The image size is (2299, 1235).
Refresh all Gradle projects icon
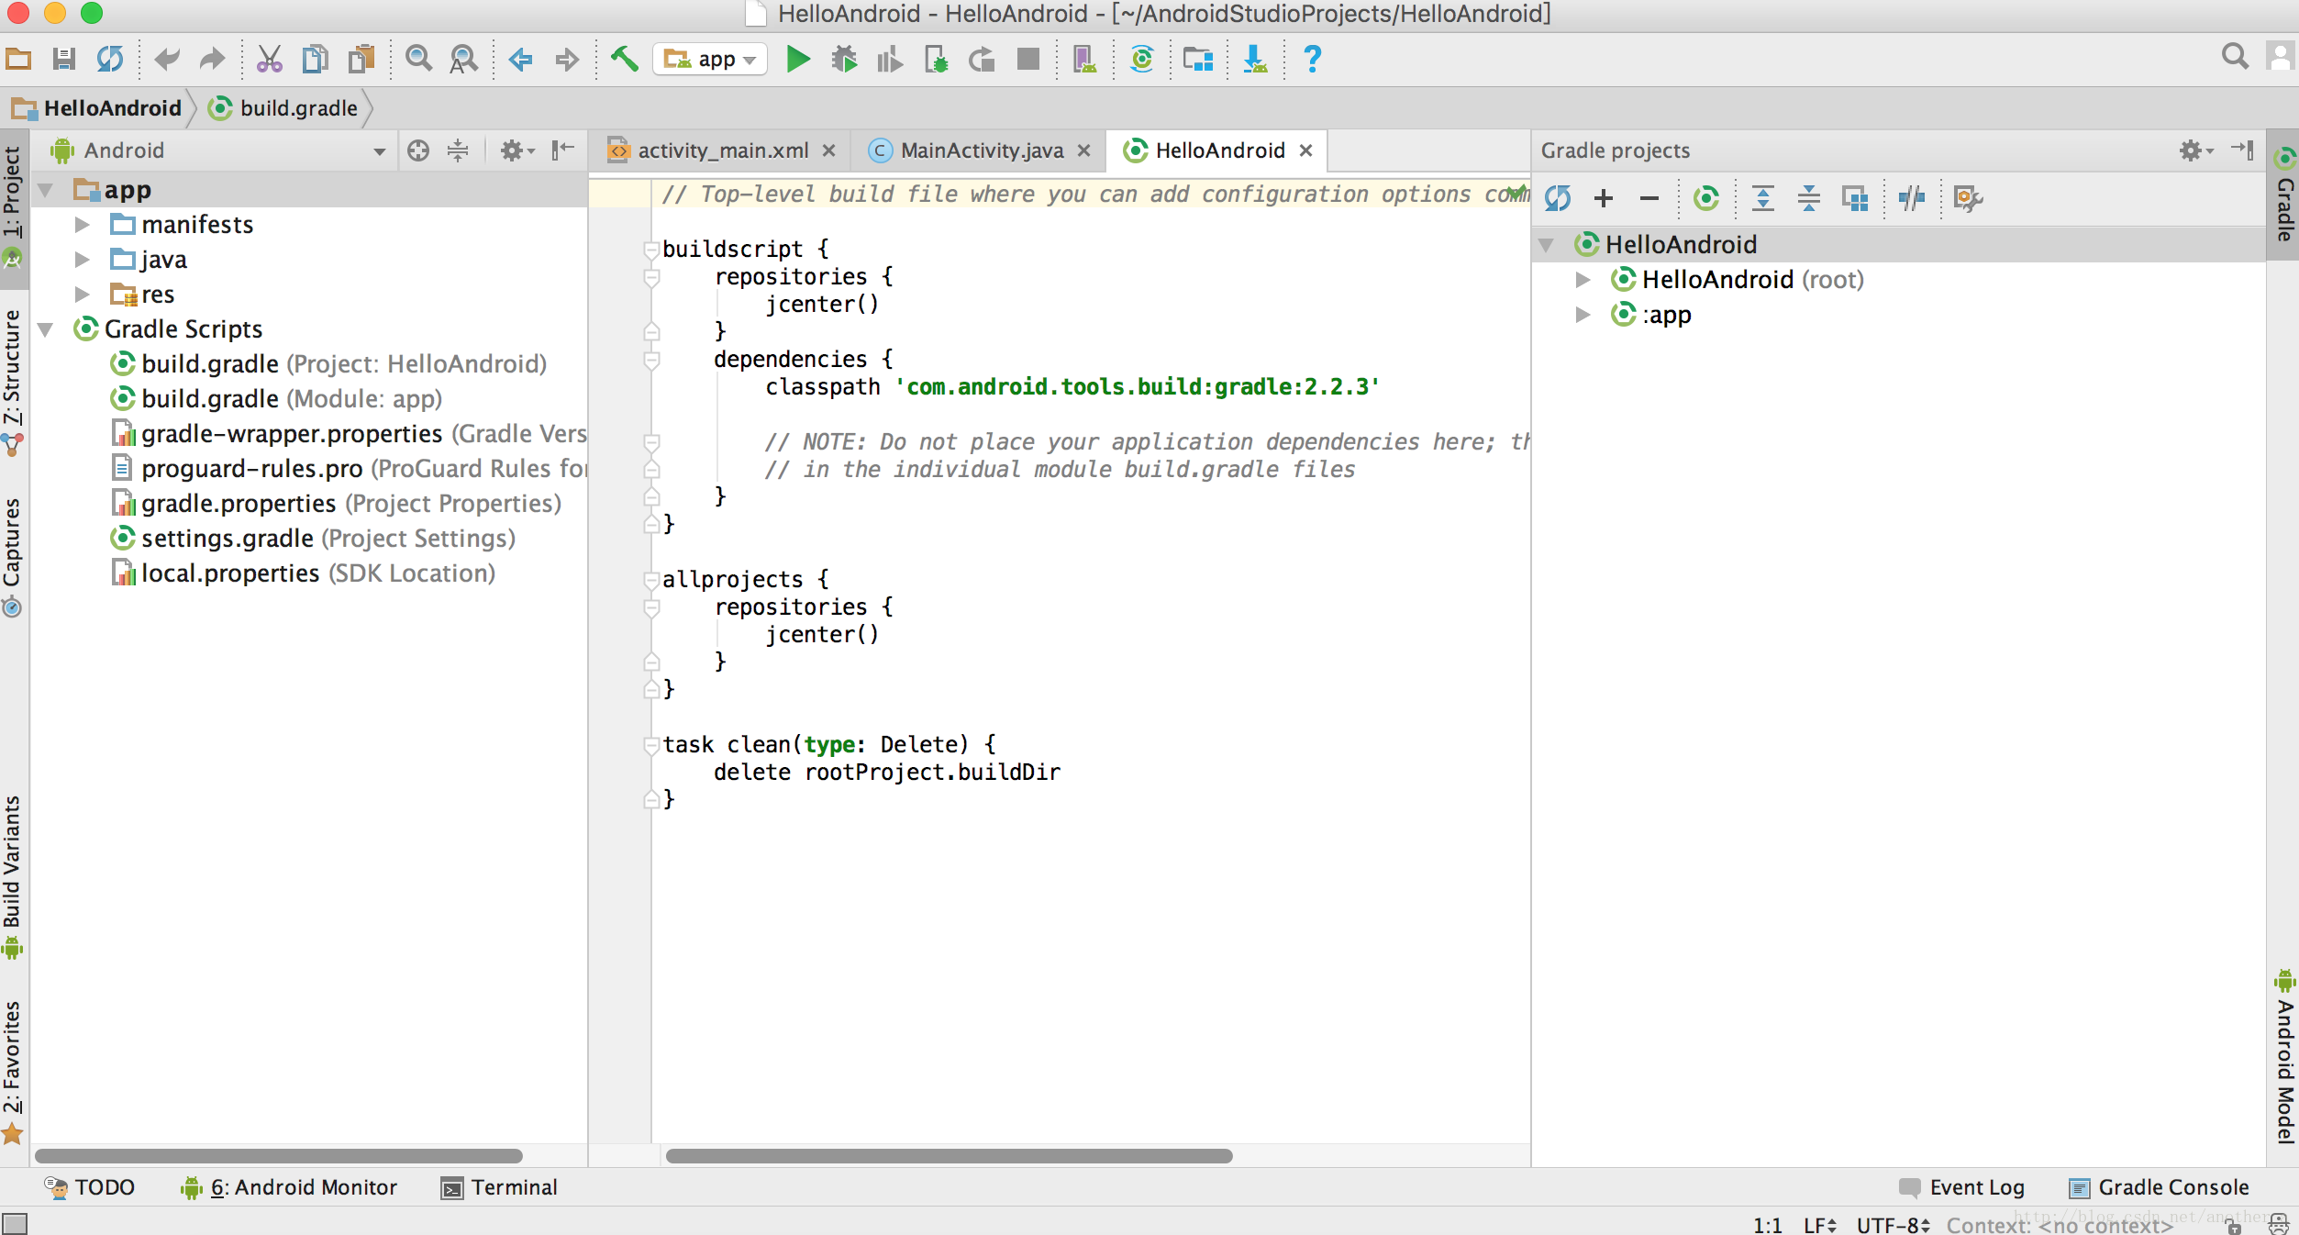click(1558, 198)
